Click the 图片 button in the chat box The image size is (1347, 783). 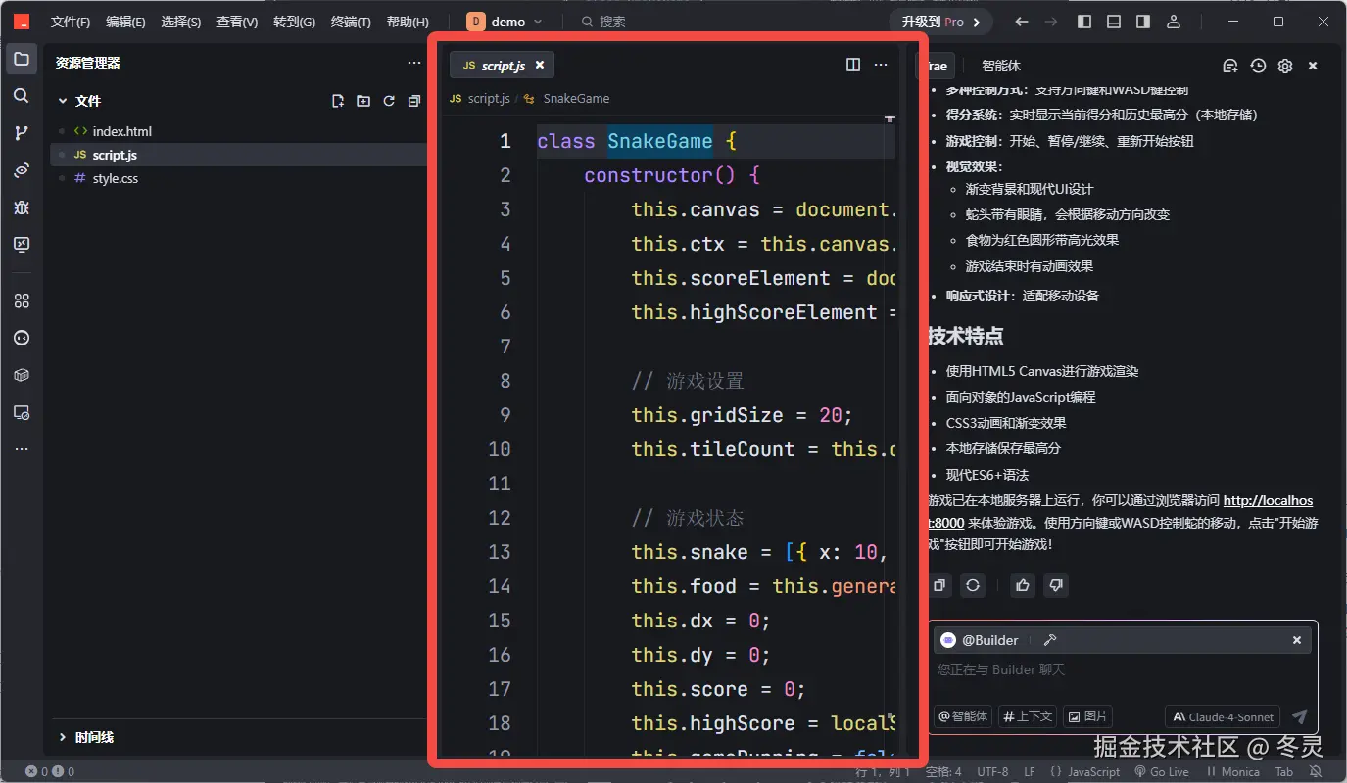click(x=1087, y=716)
